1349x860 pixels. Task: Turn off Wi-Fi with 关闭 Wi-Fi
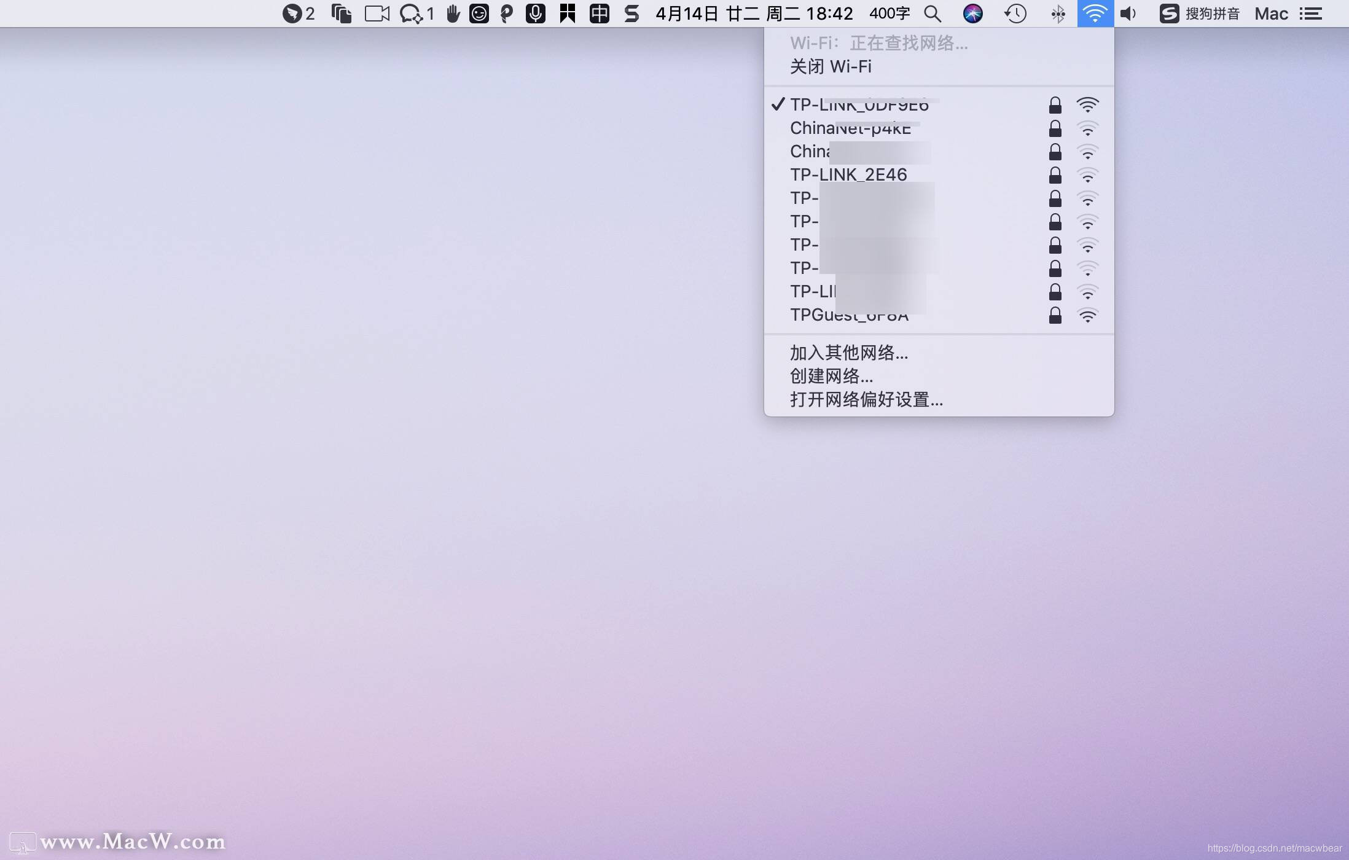click(x=939, y=66)
